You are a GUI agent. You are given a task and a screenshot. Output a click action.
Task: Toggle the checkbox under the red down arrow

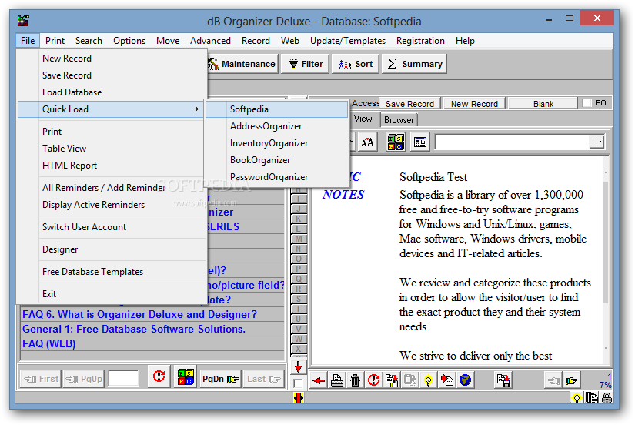[298, 383]
